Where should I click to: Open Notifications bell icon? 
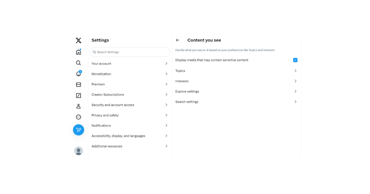(78, 74)
